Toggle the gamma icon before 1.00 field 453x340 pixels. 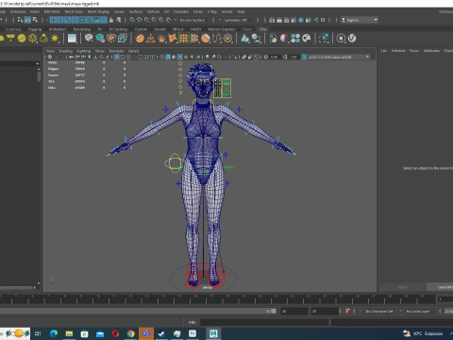point(285,57)
